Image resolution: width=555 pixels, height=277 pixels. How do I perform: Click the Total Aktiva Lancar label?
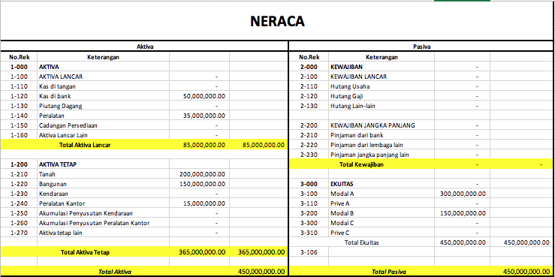86,145
